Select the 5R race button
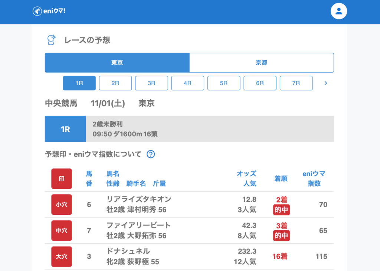Screen dimensions: 380x271 [223, 83]
